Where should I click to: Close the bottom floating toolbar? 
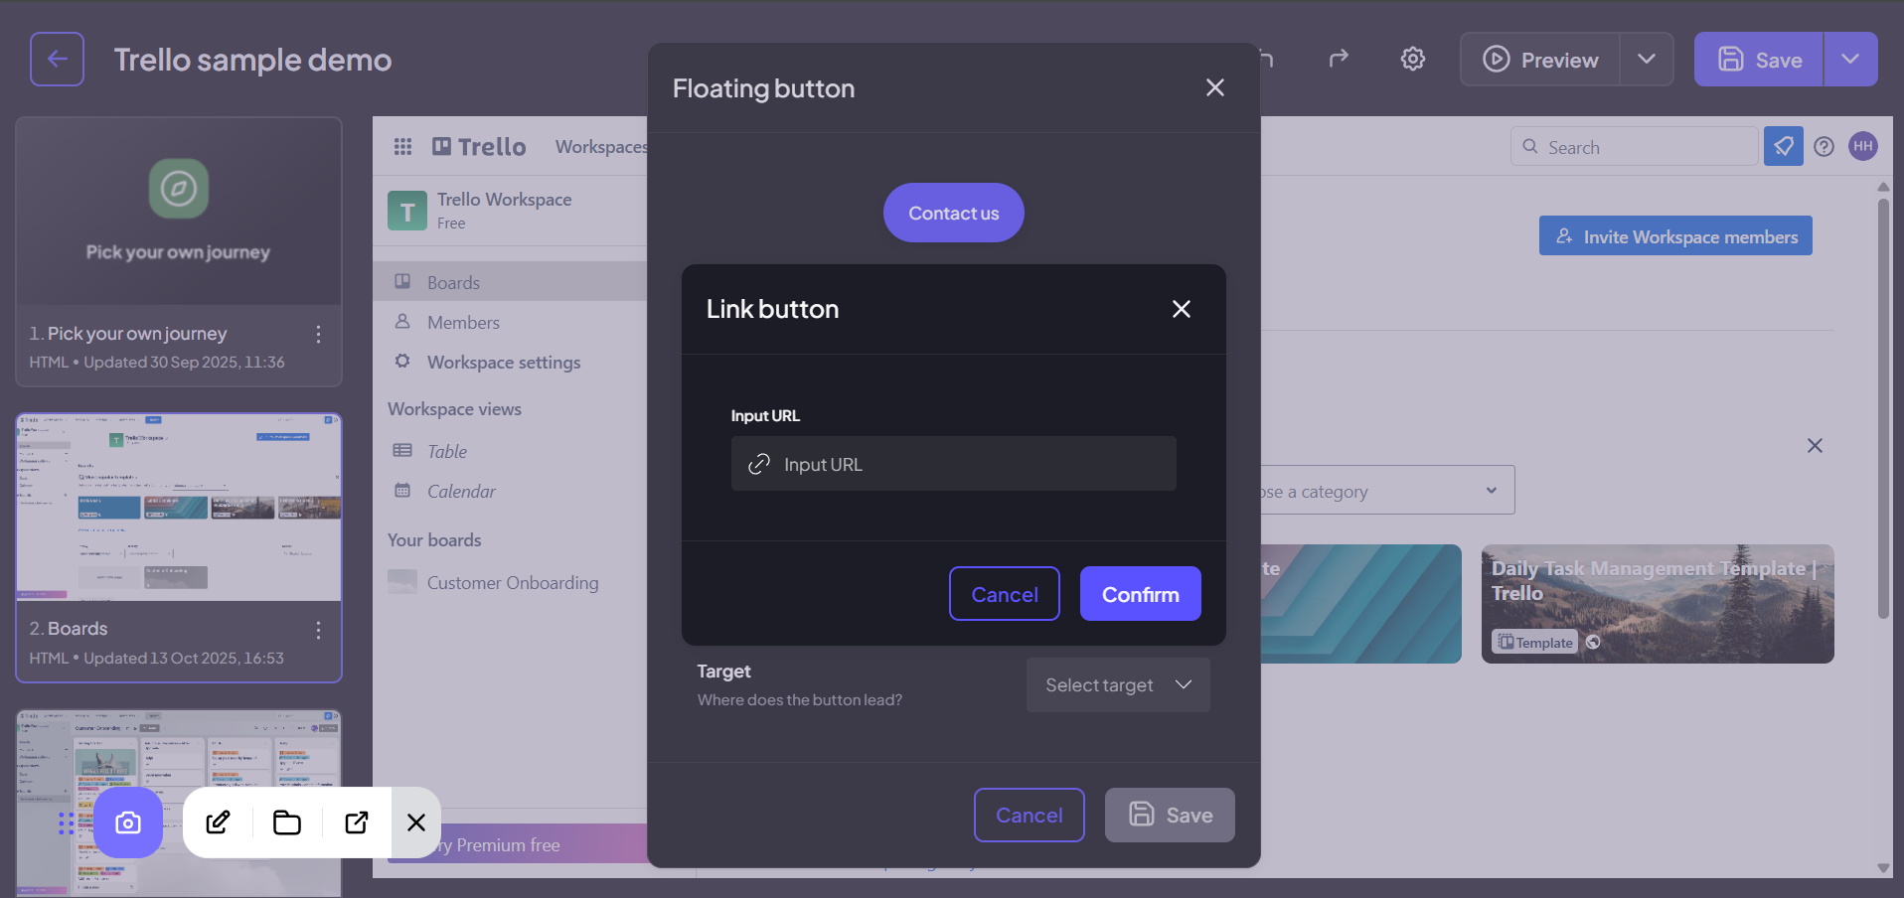point(416,823)
